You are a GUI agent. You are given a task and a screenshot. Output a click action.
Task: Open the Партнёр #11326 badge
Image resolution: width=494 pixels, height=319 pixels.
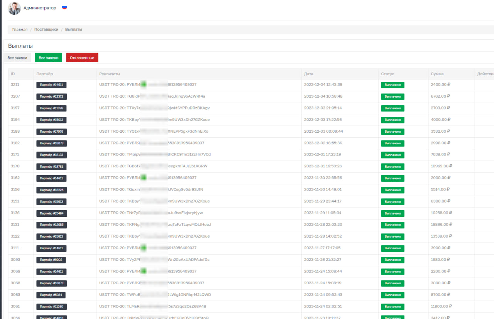[51, 108]
